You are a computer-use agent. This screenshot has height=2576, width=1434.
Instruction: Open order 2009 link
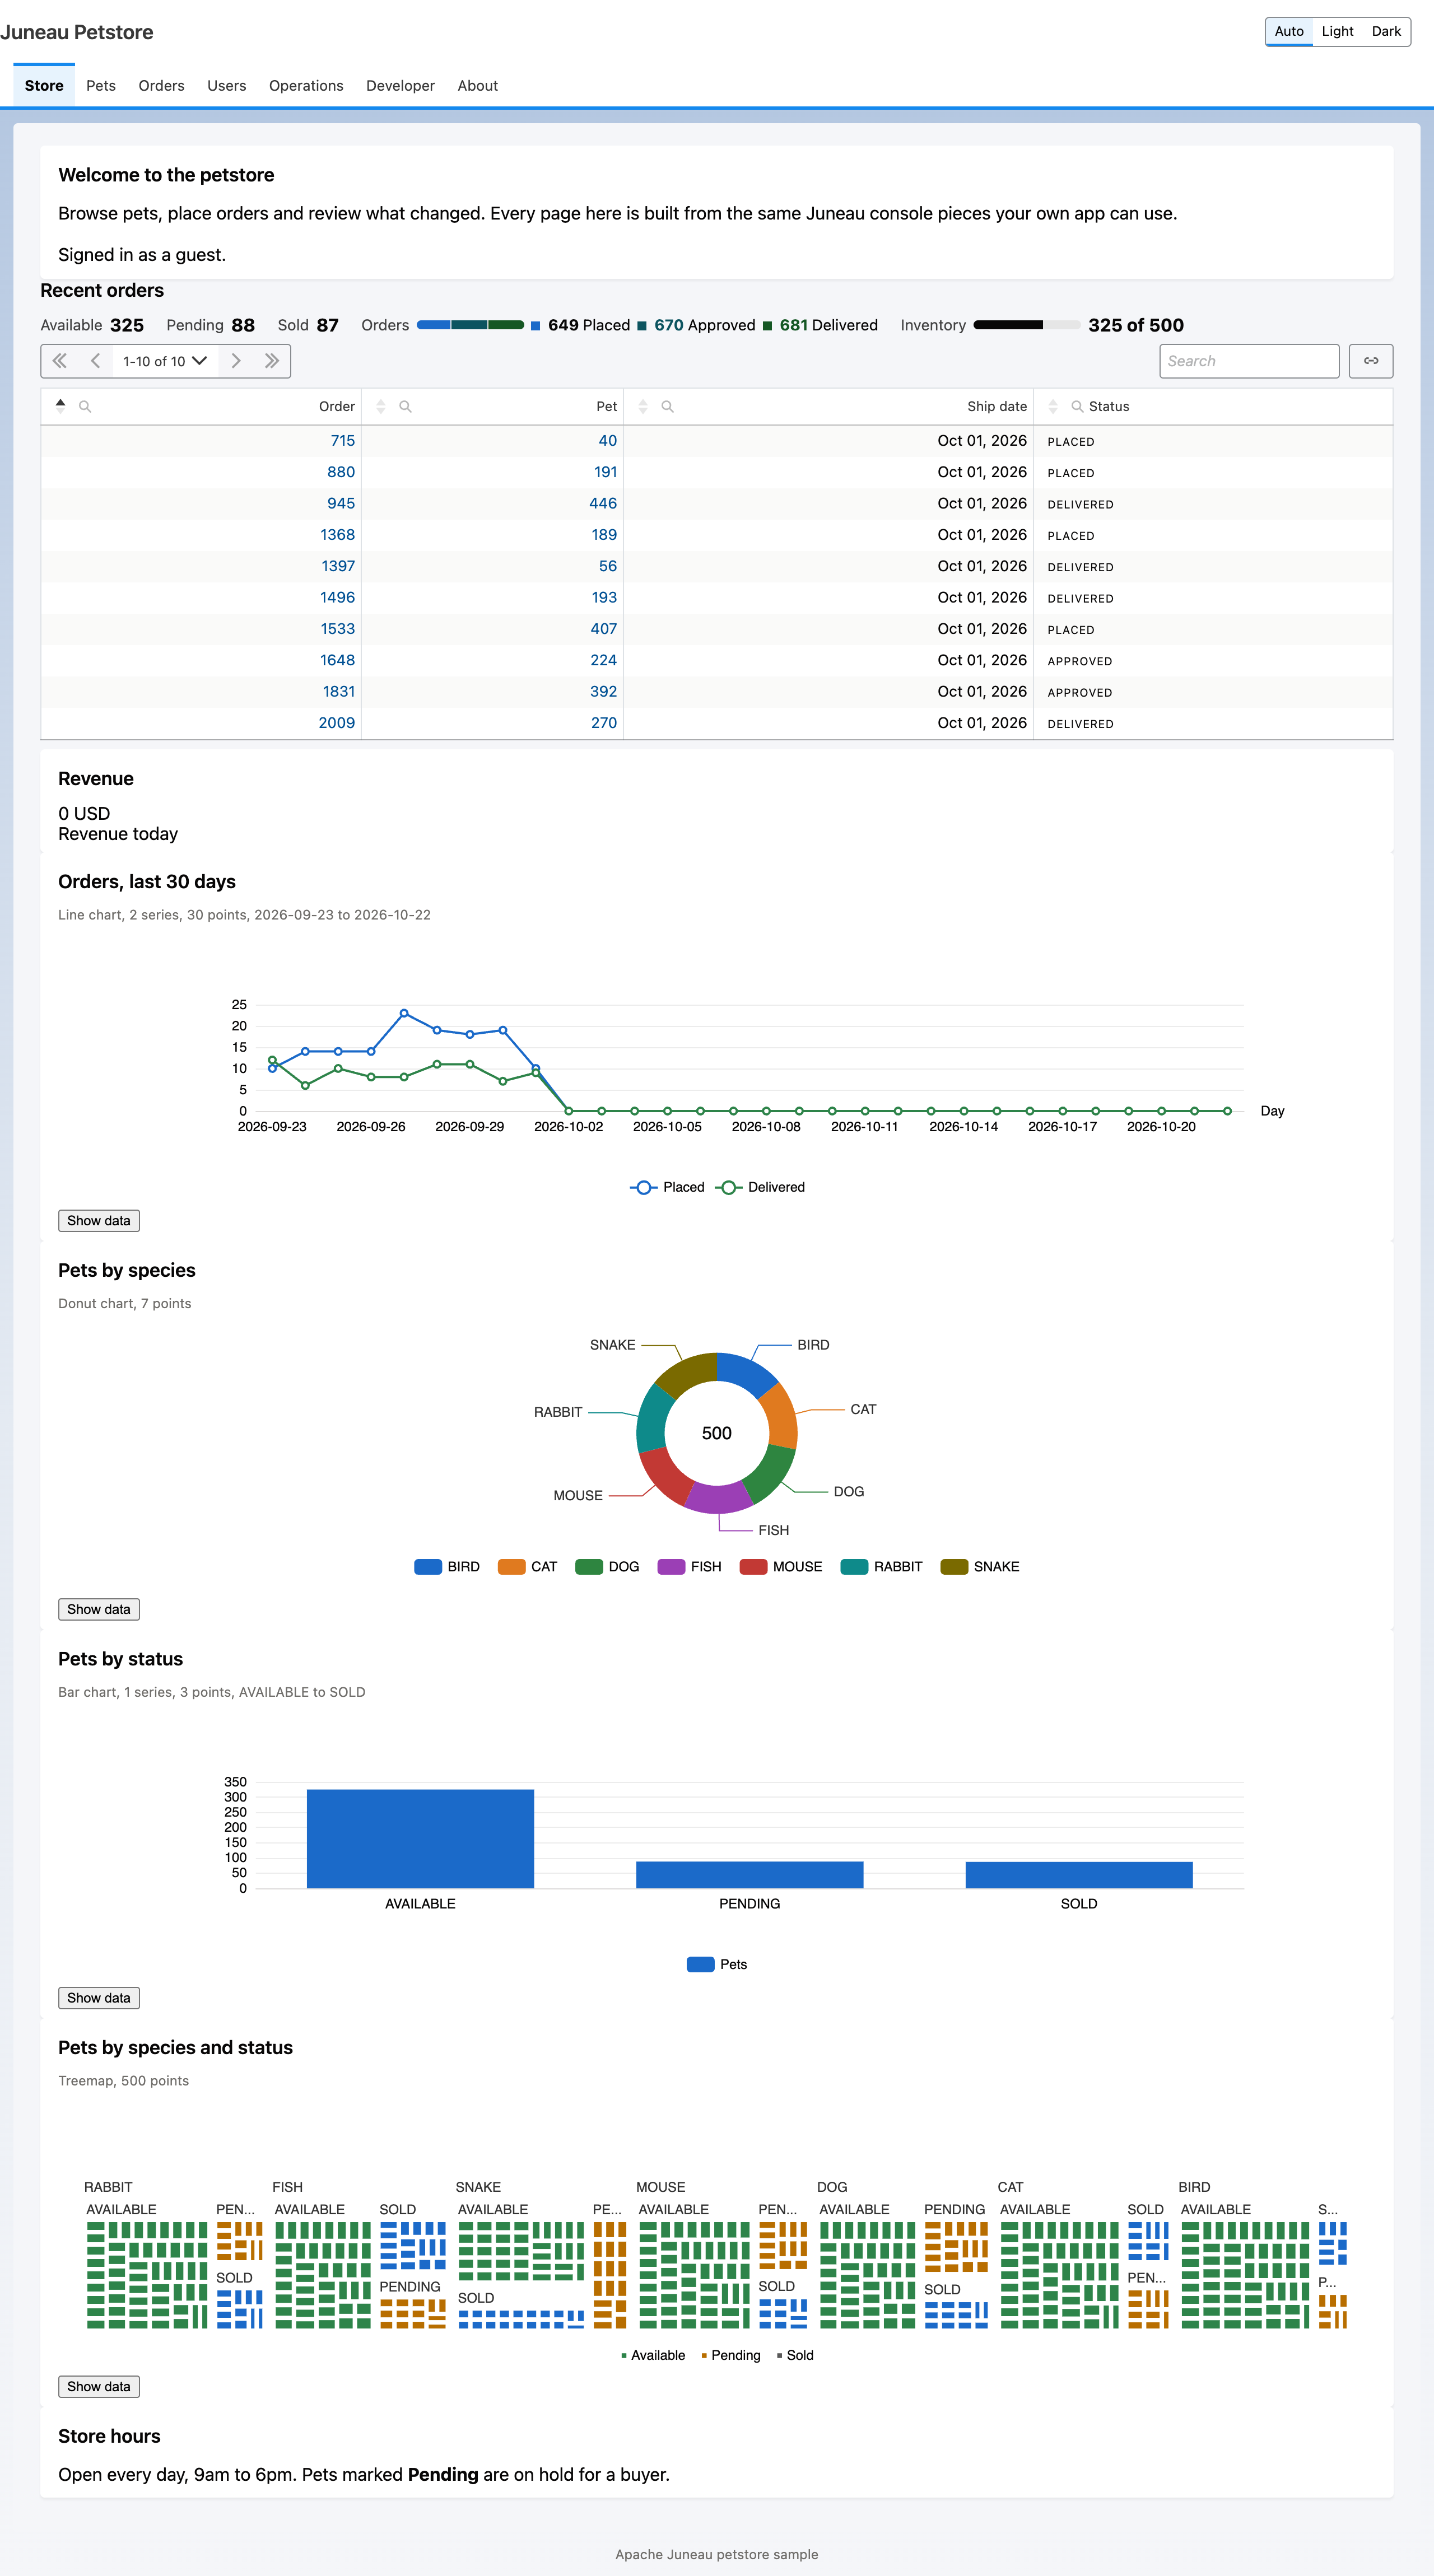[336, 723]
